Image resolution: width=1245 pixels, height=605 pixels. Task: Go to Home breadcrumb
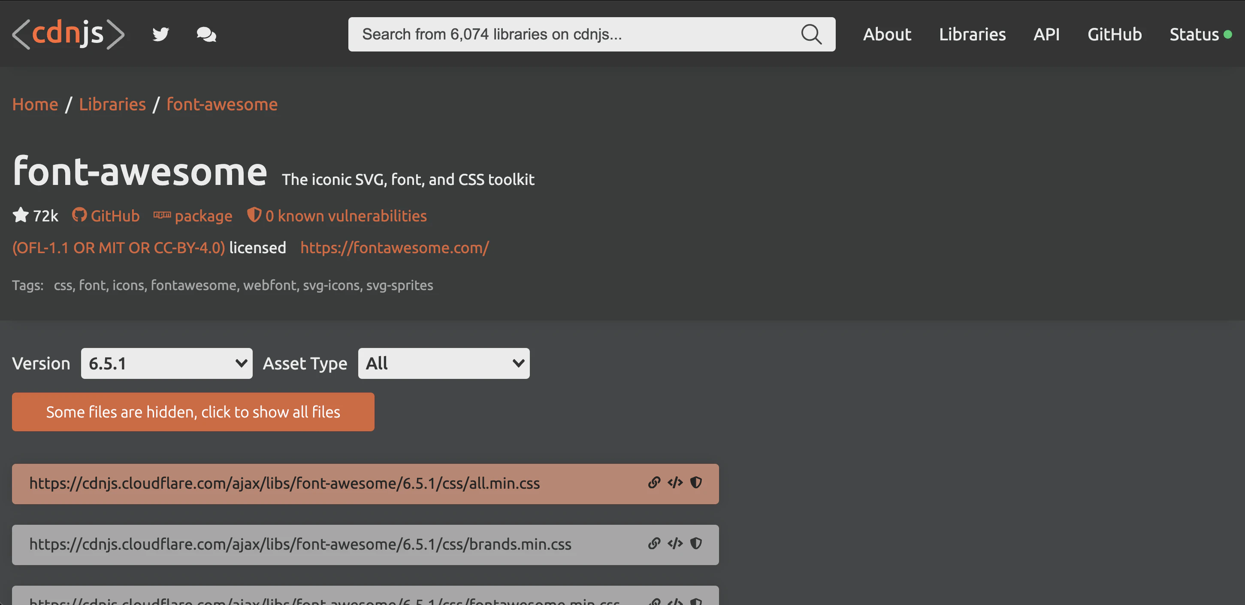click(x=35, y=104)
